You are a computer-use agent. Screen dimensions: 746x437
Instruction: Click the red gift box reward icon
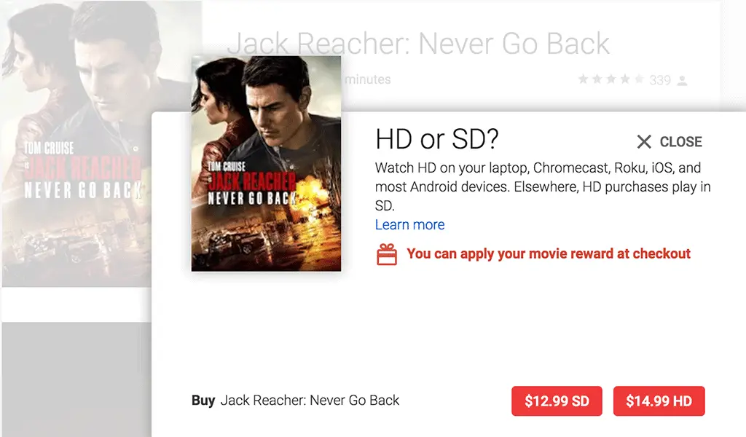[386, 254]
